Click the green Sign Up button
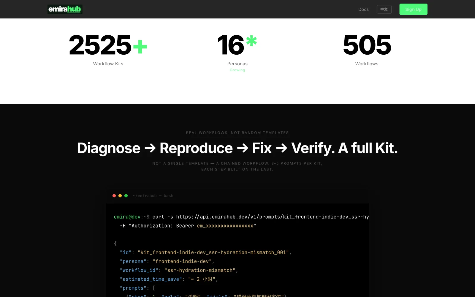 (x=413, y=9)
